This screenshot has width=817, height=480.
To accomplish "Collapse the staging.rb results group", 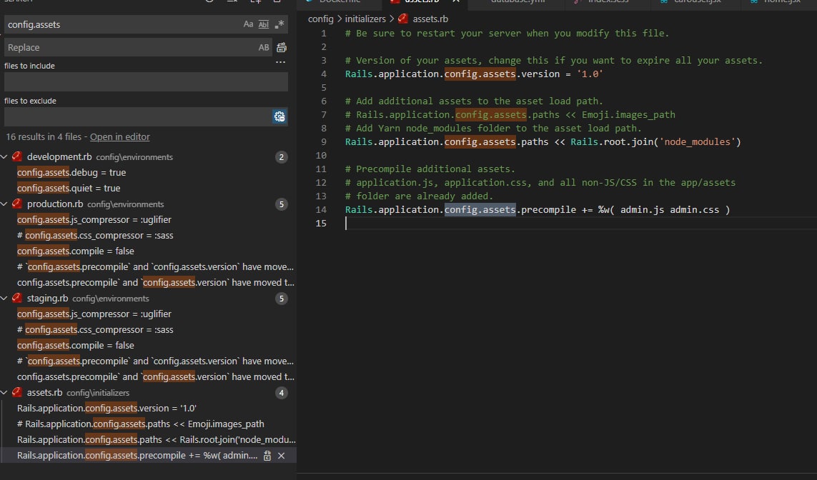I will pos(4,298).
